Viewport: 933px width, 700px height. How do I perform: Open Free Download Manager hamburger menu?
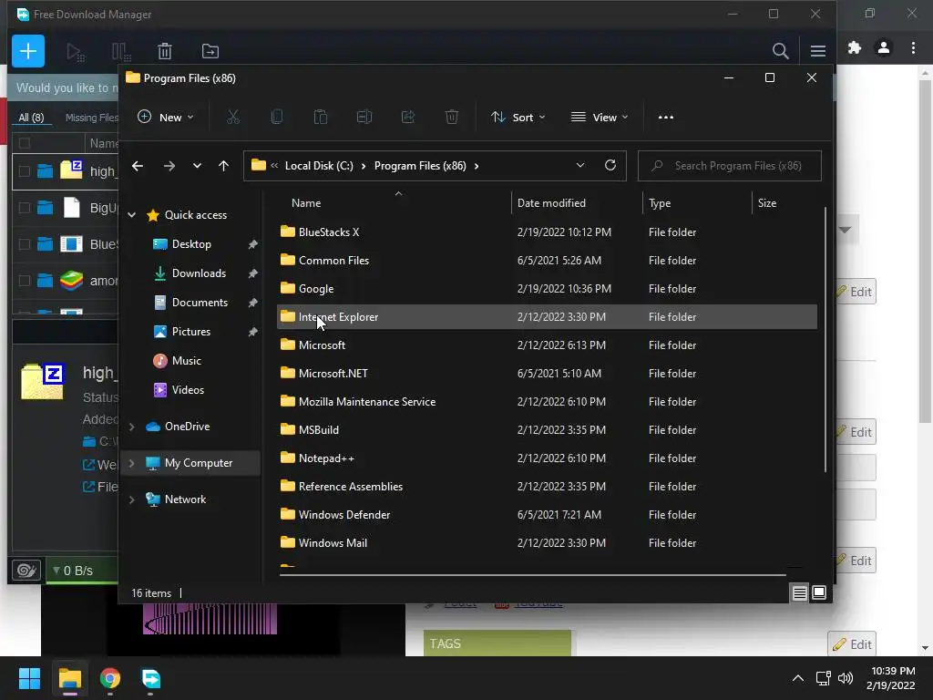(x=817, y=51)
